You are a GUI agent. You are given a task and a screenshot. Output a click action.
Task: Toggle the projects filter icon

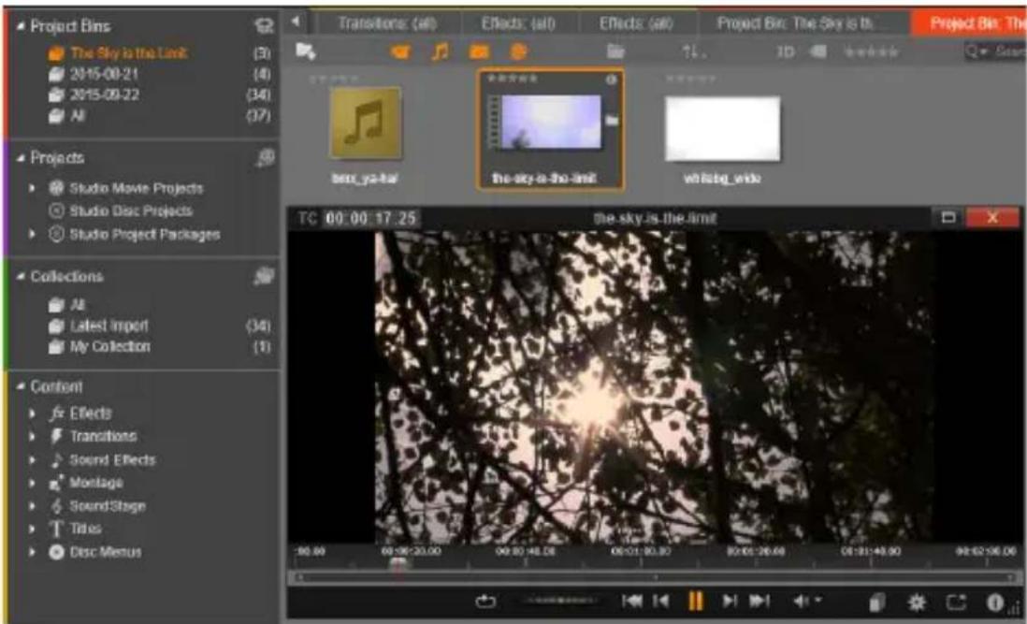click(x=518, y=51)
